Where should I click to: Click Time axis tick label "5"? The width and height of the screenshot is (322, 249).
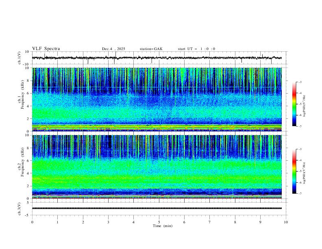pos(159,222)
